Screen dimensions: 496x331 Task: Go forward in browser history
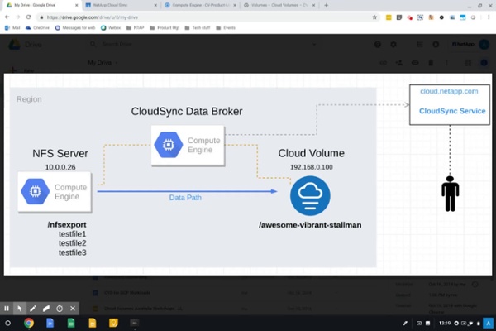17,17
